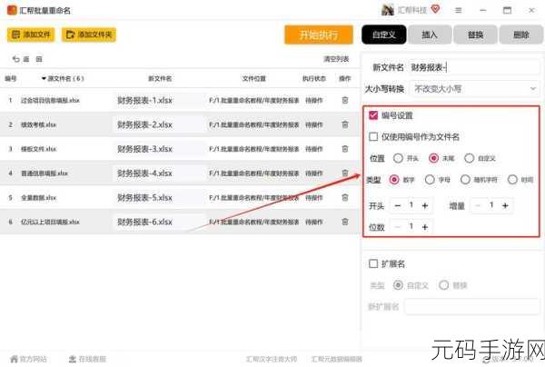Click the 新文件名 input containing 财务报表-
This screenshot has height=367, width=545.
pyautogui.click(x=474, y=67)
